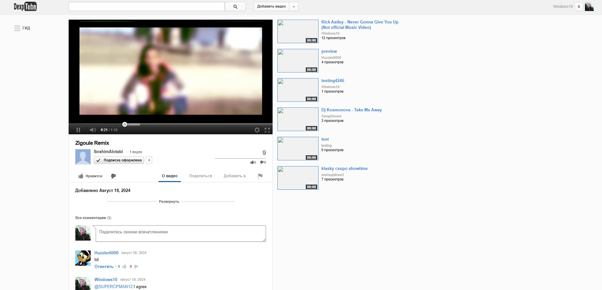Click the 'klasky csupo showtime' thumbnail

298,178
